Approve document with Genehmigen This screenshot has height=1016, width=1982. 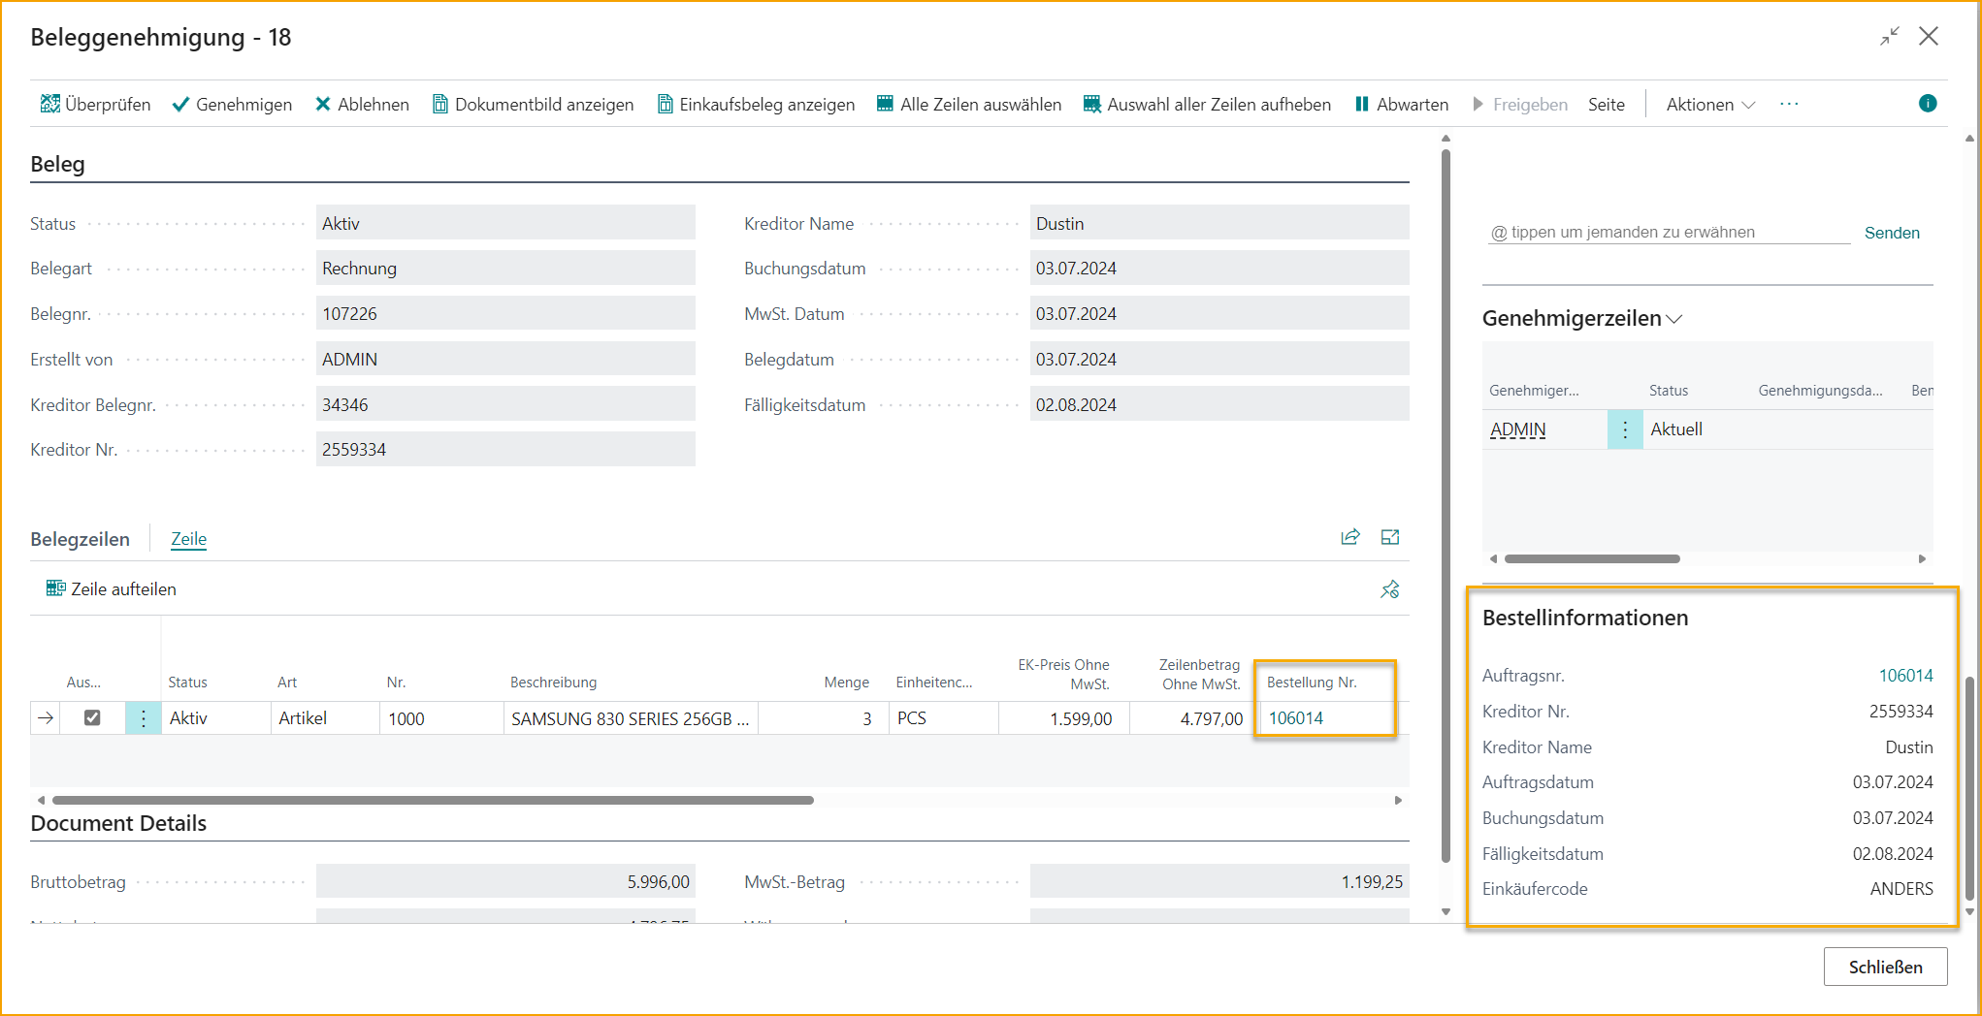coord(232,104)
